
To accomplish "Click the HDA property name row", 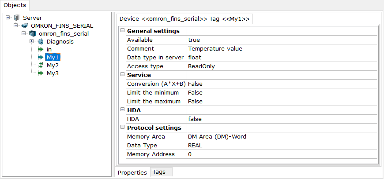I will [x=133, y=119].
